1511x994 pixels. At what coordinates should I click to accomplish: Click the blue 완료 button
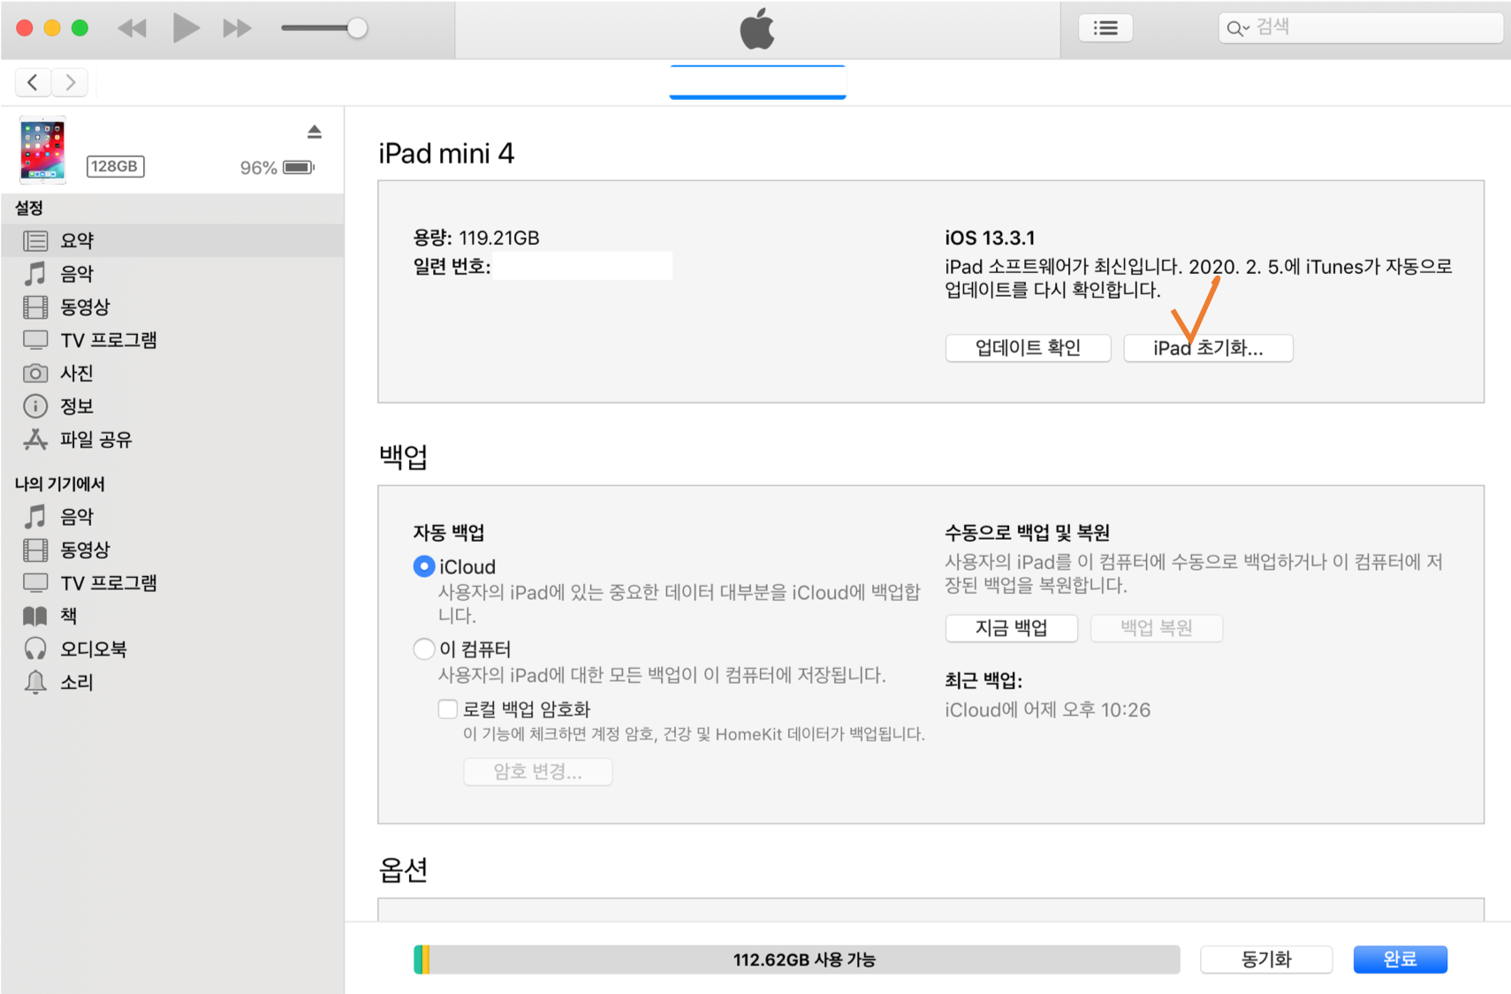point(1401,960)
